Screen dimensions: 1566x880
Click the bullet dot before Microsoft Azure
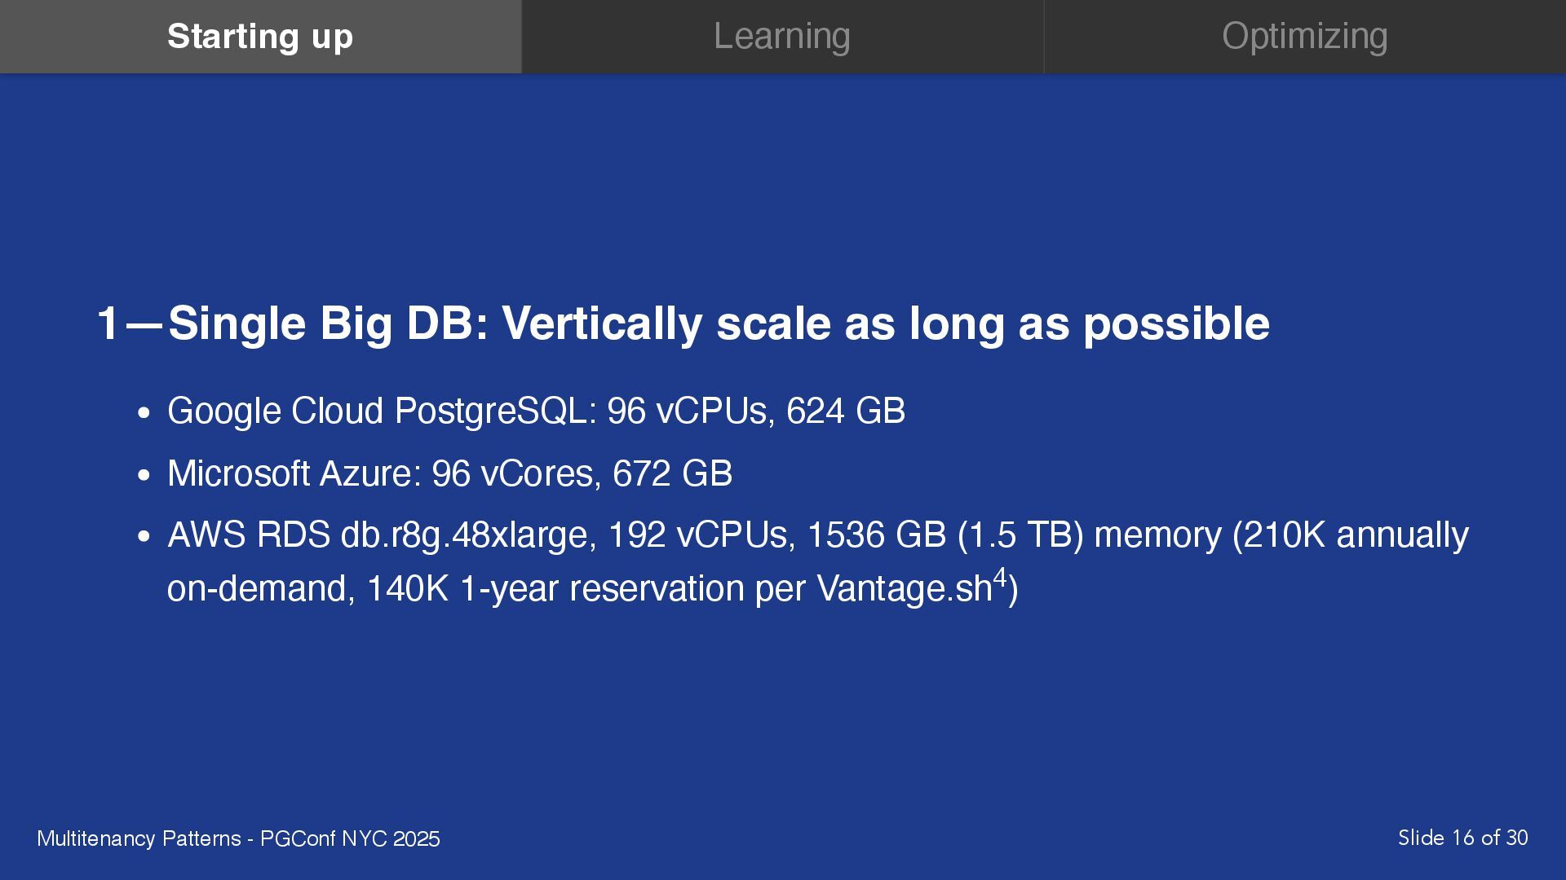tap(144, 476)
